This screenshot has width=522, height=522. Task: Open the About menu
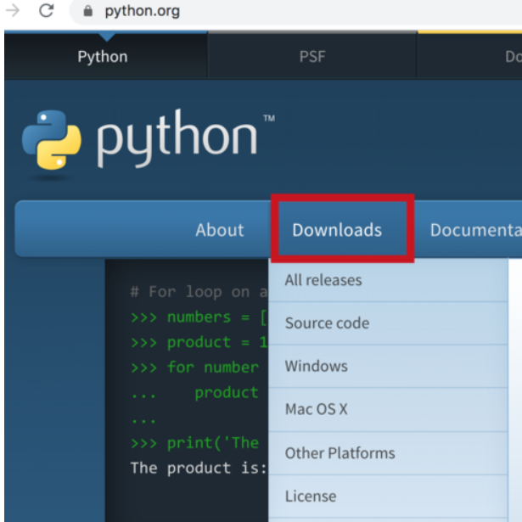220,230
